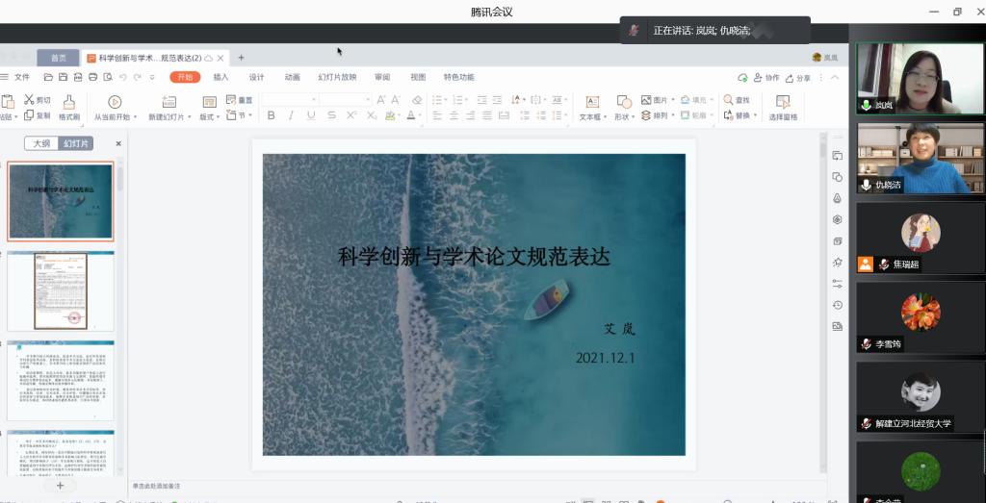
Task: Click the Redo arrow icon
Action: [137, 77]
